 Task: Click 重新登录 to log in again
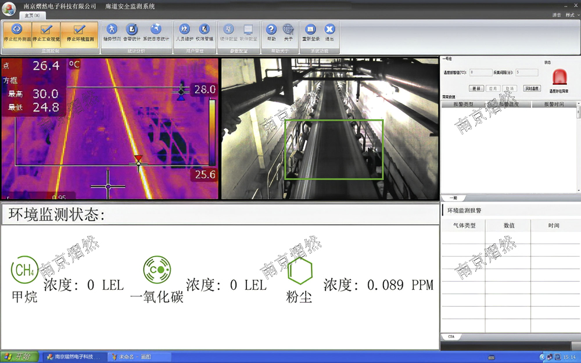pos(311,32)
